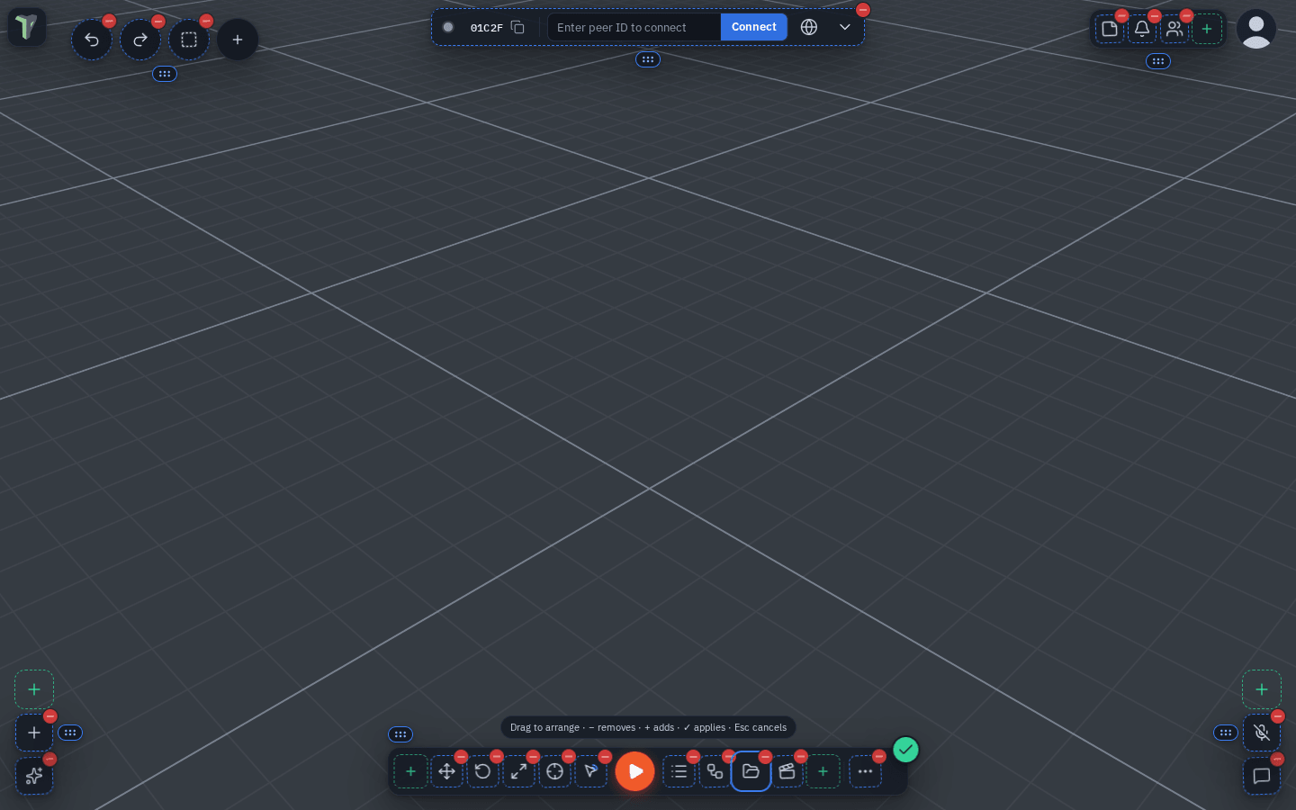The height and width of the screenshot is (810, 1296).
Task: Click the Redo arrow button
Action: [x=140, y=40]
